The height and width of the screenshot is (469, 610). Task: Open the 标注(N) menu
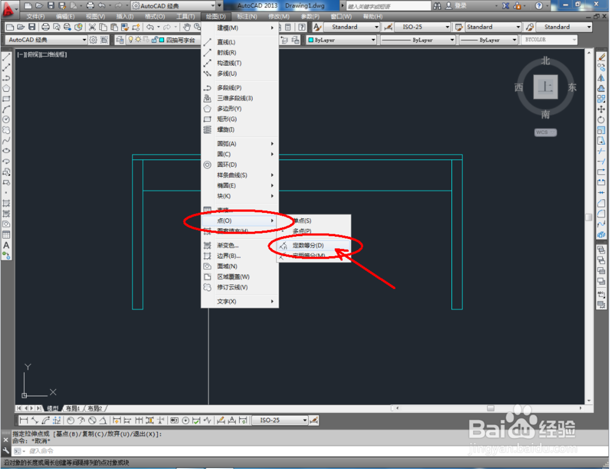click(x=247, y=16)
